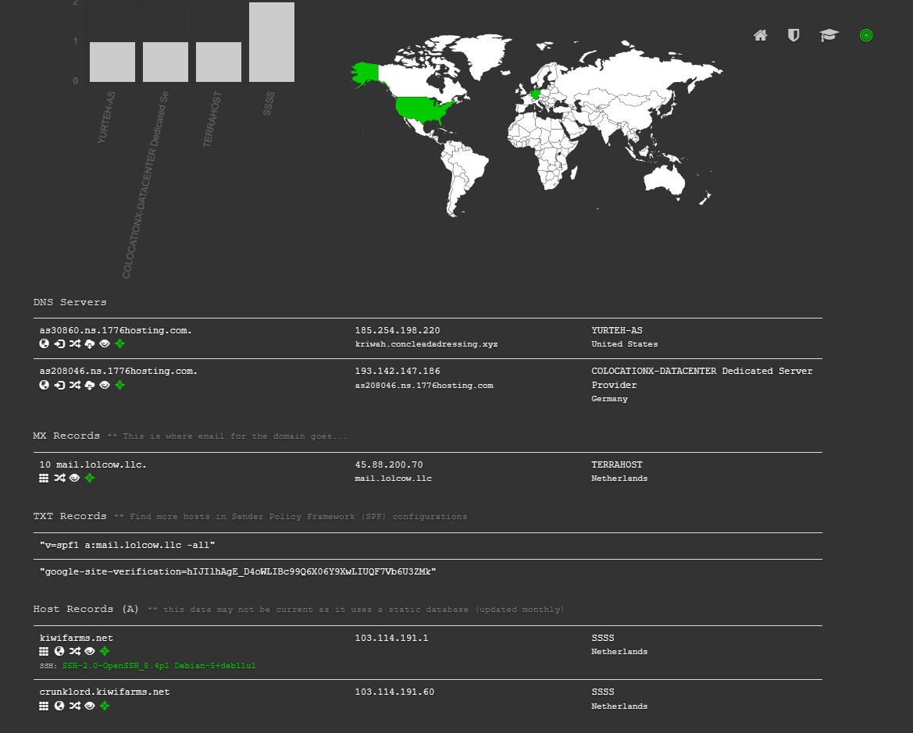Screen dimensions: 913x733
Task: Click the Host Records (A) heading
Action: [x=86, y=609]
